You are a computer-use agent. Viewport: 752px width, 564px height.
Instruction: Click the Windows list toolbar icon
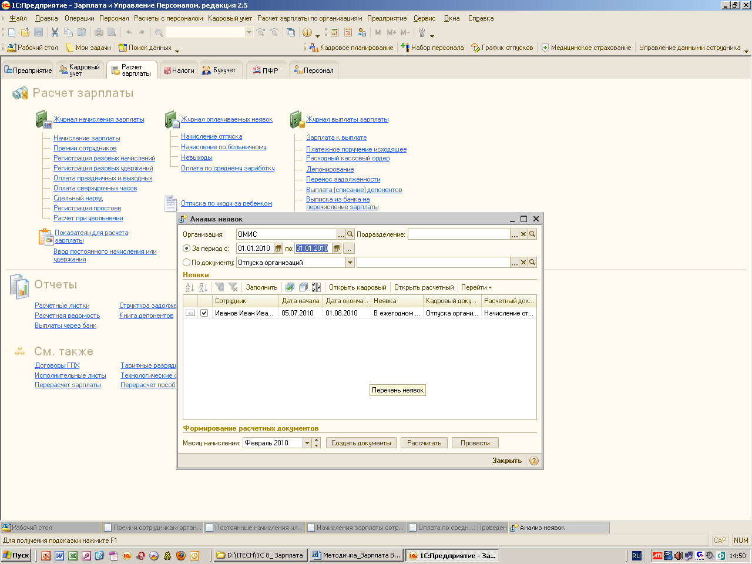[x=291, y=32]
